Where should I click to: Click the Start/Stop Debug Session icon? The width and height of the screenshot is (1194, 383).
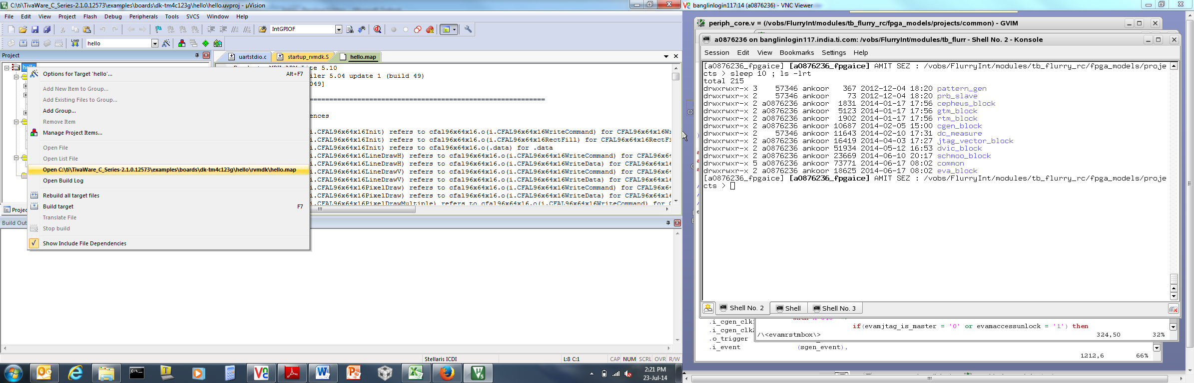[x=378, y=29]
